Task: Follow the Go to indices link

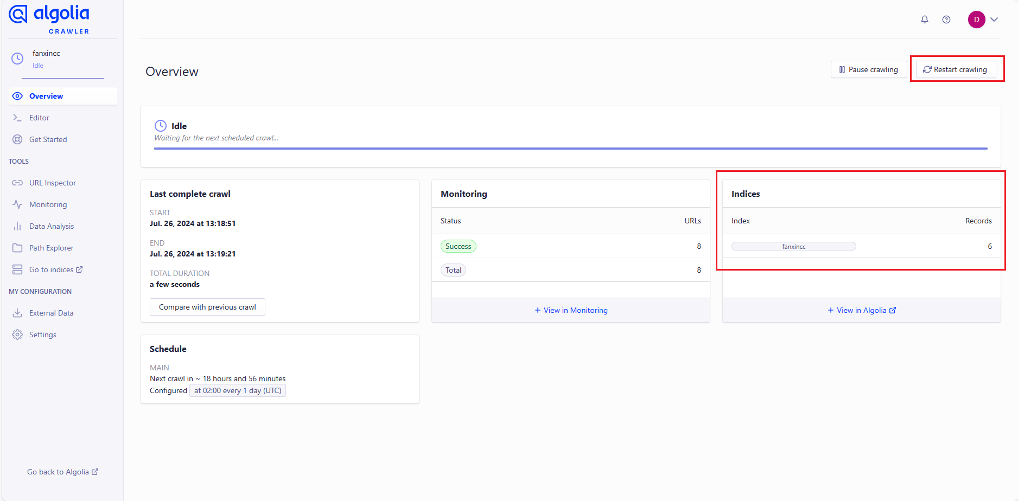Action: (x=56, y=269)
